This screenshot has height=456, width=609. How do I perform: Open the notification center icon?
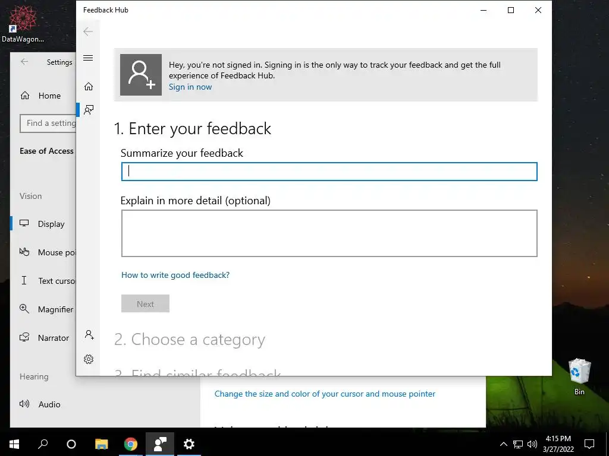click(x=589, y=444)
